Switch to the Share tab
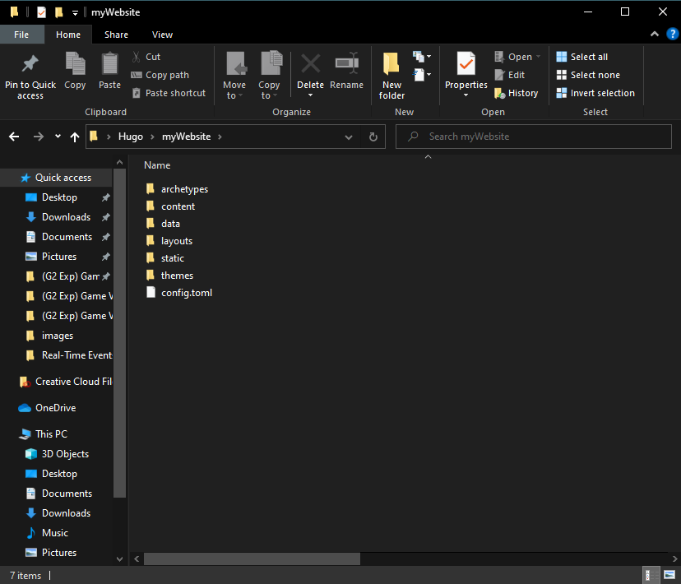681x584 pixels. pos(117,35)
